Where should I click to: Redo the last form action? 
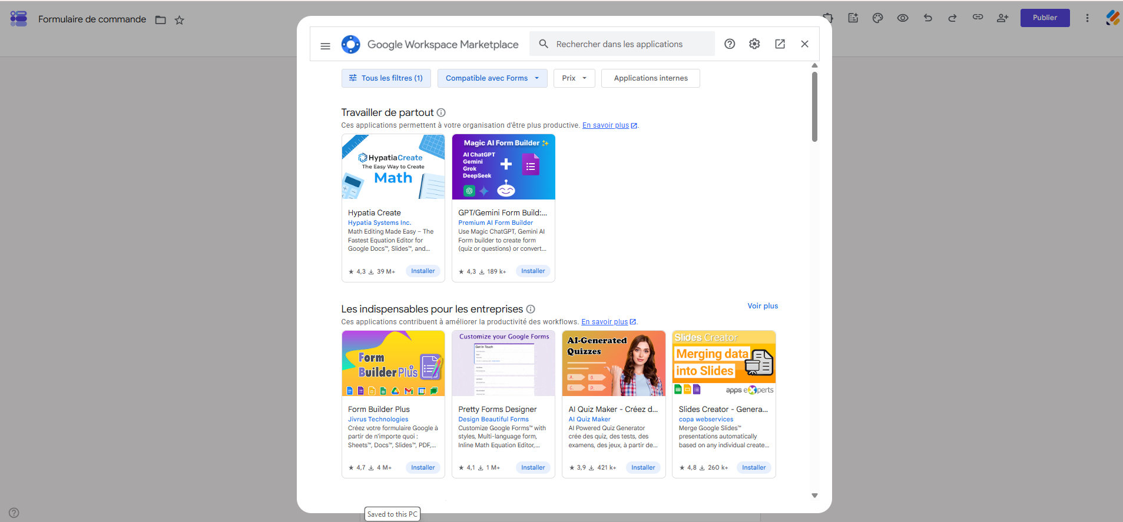[952, 18]
